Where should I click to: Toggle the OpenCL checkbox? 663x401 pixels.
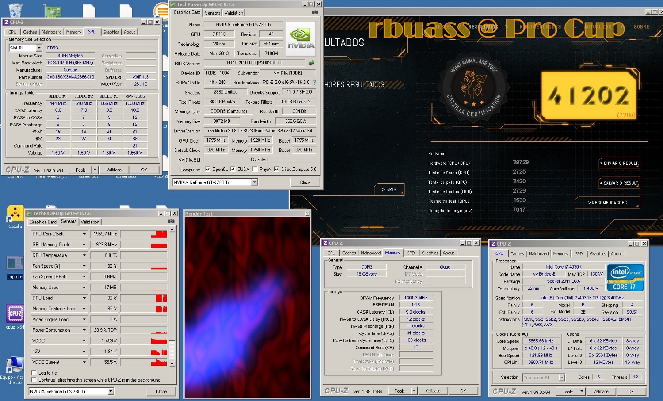(x=208, y=169)
